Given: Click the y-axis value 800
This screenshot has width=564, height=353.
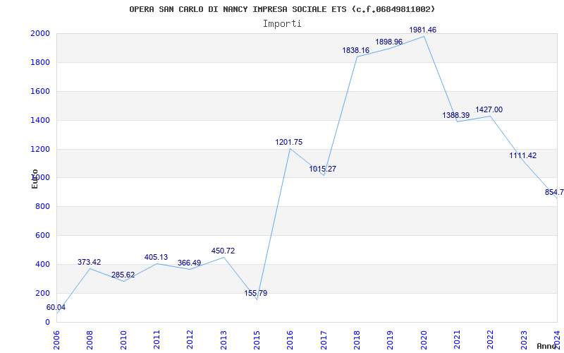Looking at the screenshot, I should [x=42, y=207].
